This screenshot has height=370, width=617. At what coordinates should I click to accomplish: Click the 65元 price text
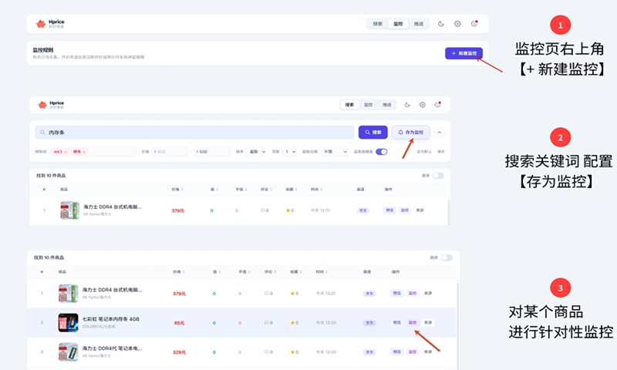179,323
